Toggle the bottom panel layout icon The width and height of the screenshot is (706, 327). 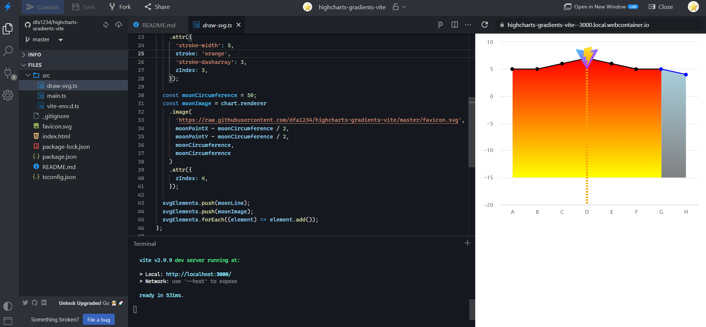(8, 320)
